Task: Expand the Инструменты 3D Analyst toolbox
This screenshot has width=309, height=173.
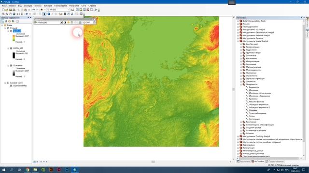Action: click(x=238, y=30)
